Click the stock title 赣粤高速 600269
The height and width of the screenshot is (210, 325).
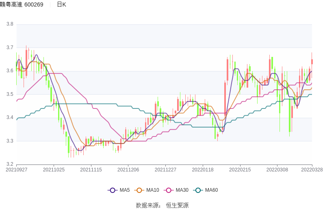pyautogui.click(x=22, y=4)
